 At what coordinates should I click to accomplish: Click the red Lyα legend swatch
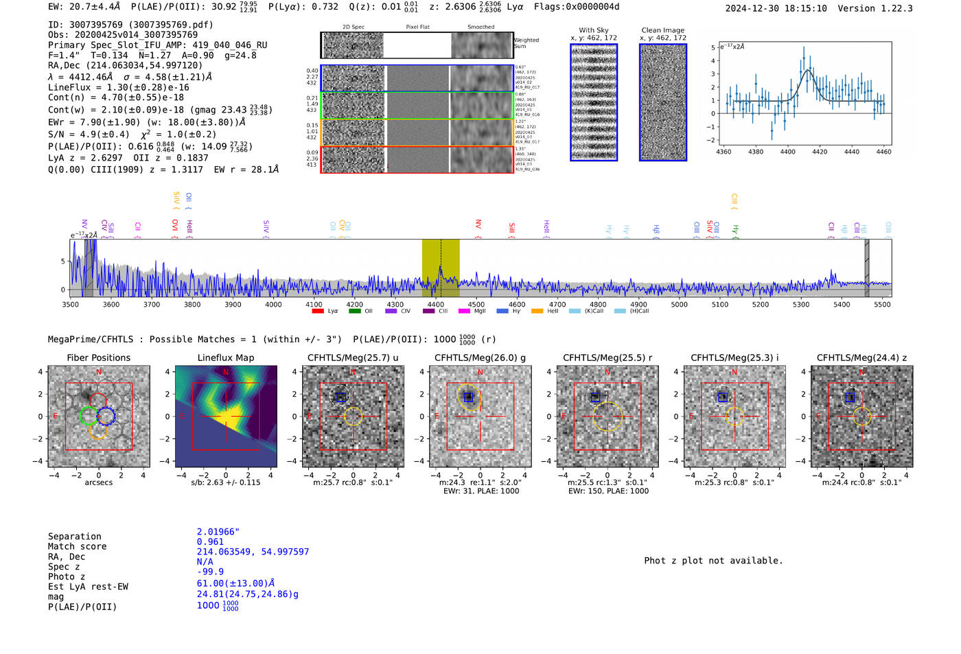tap(318, 311)
